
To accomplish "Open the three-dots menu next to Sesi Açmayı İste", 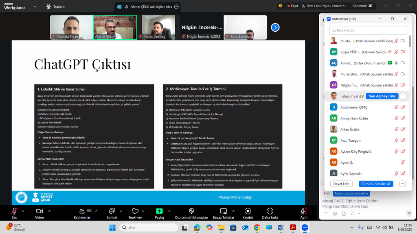I will point(403,96).
